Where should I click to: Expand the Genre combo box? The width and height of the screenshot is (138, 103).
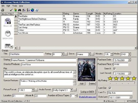89,54
